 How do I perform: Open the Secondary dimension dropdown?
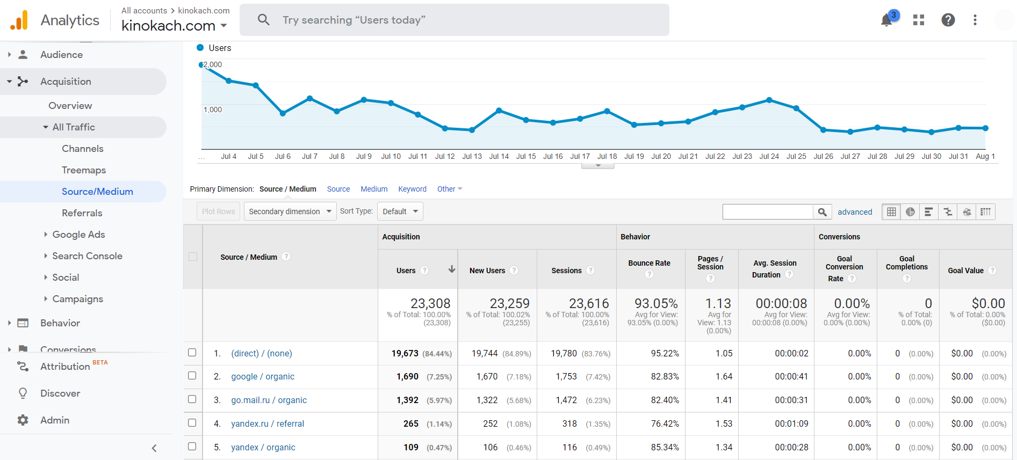(290, 211)
